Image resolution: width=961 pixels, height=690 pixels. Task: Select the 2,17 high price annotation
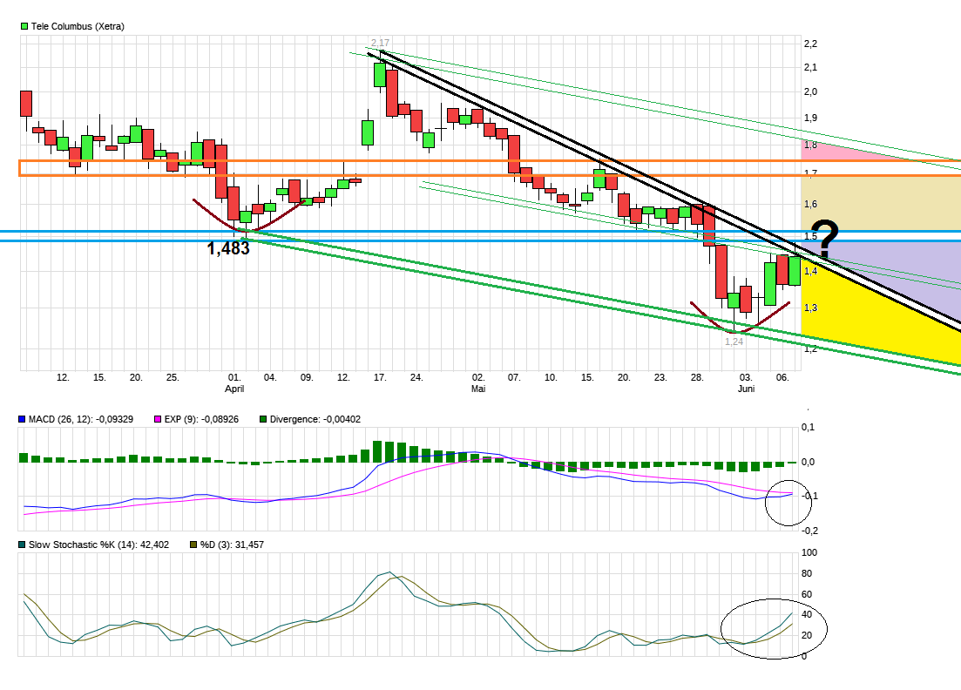click(x=380, y=42)
